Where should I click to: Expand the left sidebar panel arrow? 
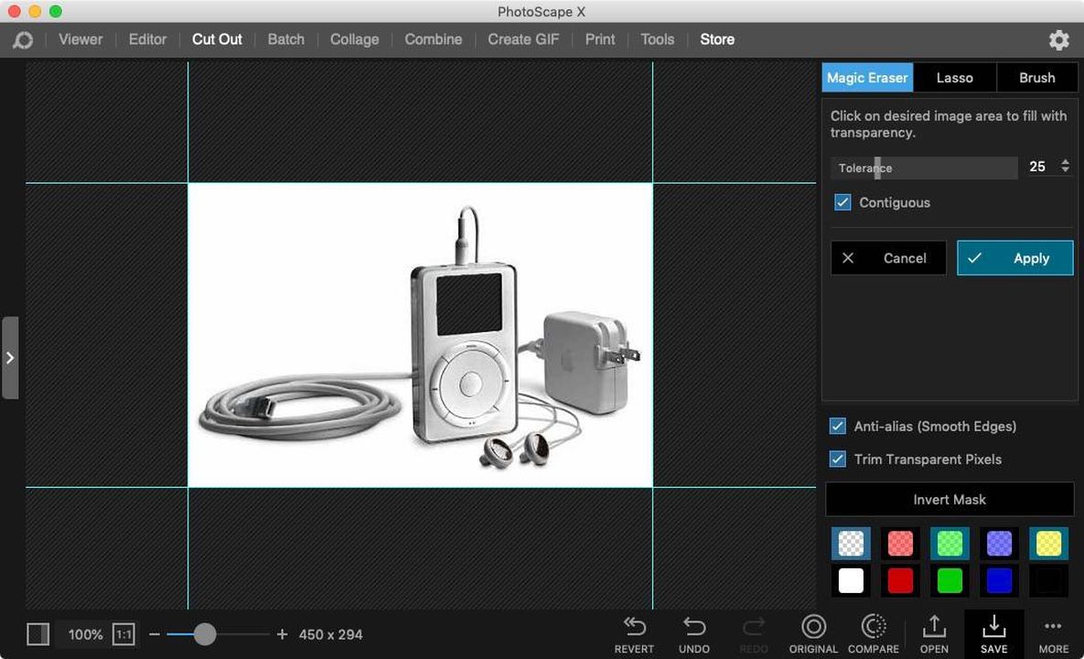pos(11,358)
